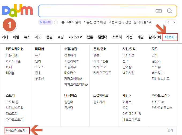This screenshot has height=135, width=182.
Task: Open 로드뷰 link
Action: 156,67
